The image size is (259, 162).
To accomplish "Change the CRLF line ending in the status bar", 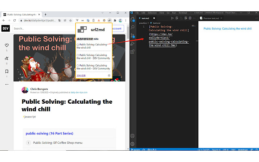I will pyautogui.click(x=233, y=150).
